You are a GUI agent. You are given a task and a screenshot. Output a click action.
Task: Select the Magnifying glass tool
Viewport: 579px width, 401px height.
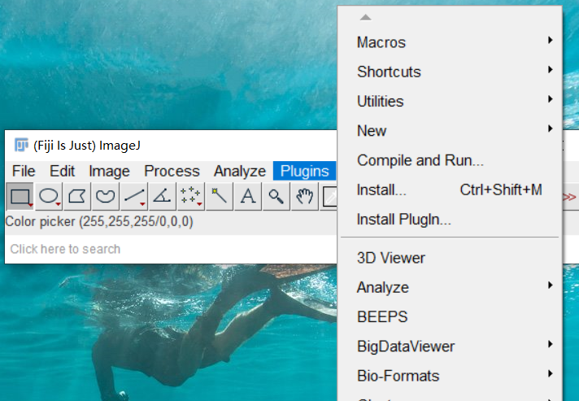[276, 197]
